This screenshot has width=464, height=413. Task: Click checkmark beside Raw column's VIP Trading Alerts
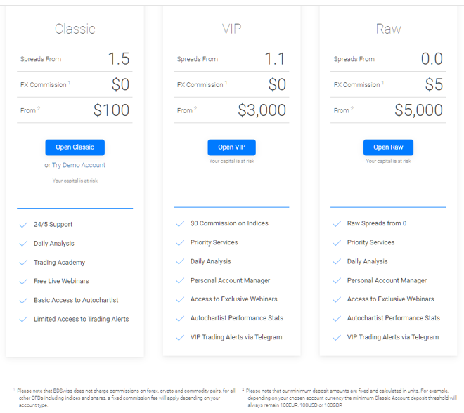337,338
